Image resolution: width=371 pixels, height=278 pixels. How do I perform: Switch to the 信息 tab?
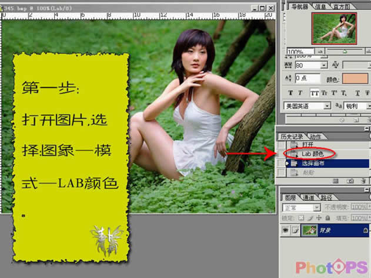click(x=320, y=6)
